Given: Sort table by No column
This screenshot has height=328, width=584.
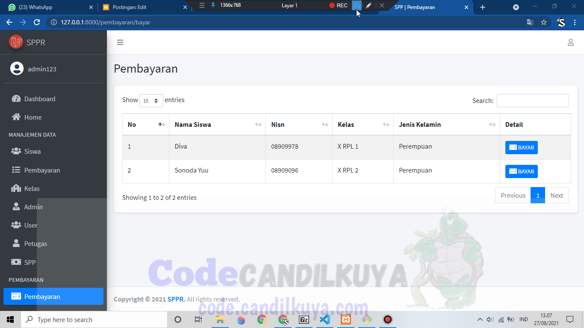Looking at the screenshot, I should coord(146,125).
